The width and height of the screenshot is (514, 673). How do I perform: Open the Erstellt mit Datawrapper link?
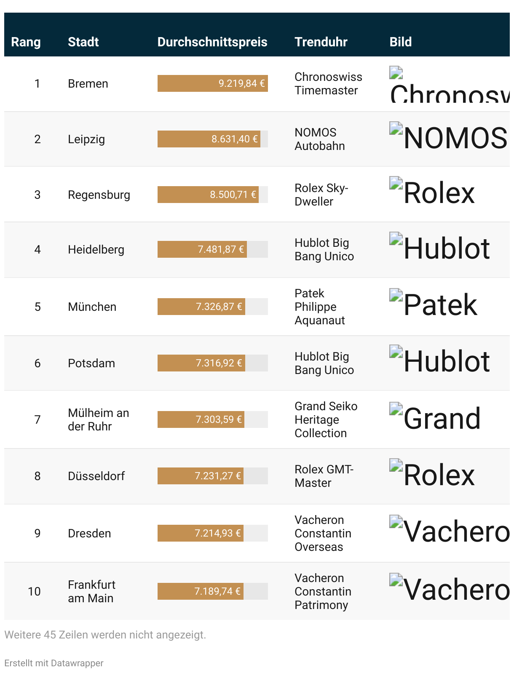click(54, 663)
